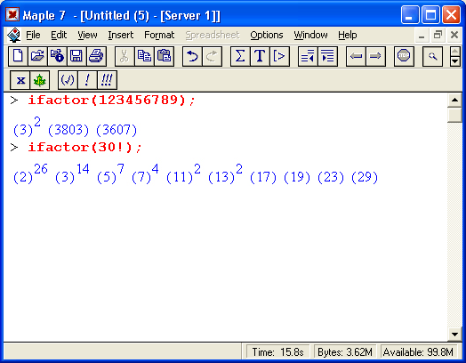Click the scrollbar down arrow
466x363 pixels.
(454, 335)
